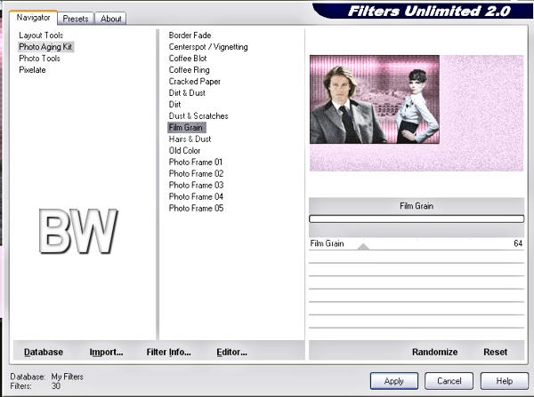Open the Database menu button
Viewport: 534px width, 397px height.
tap(44, 353)
